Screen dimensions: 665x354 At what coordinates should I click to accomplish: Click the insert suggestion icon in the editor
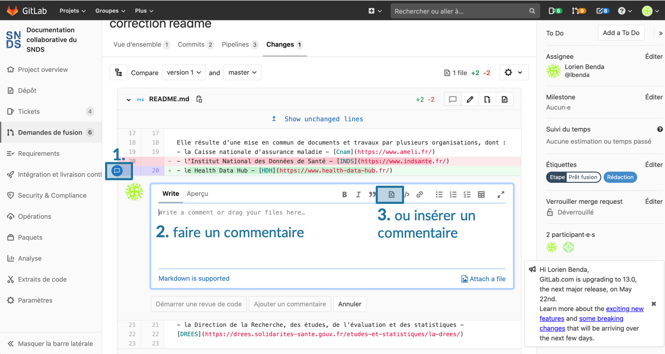coord(391,195)
